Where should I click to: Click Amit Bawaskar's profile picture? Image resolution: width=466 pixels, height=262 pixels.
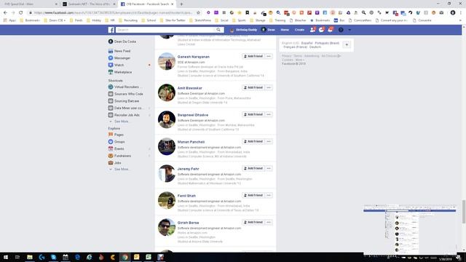point(167,92)
